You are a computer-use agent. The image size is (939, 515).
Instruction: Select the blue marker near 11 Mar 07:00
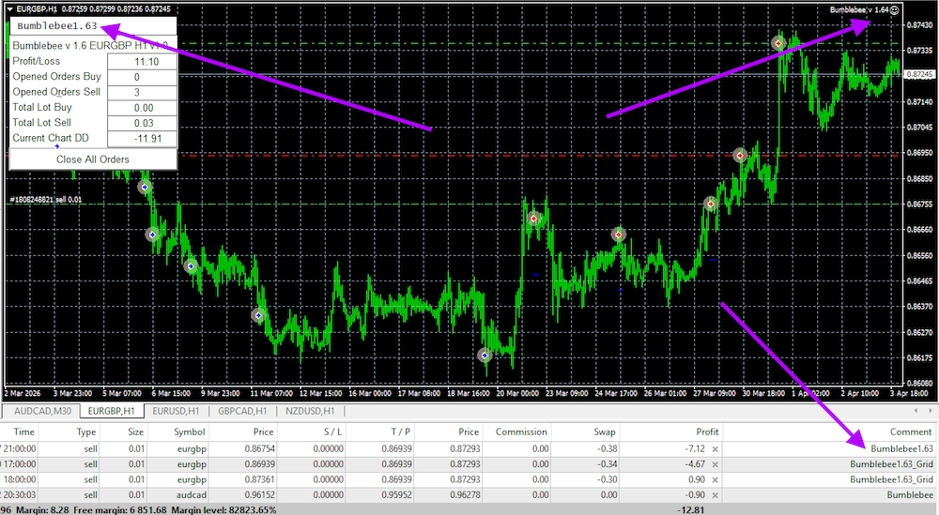(258, 315)
